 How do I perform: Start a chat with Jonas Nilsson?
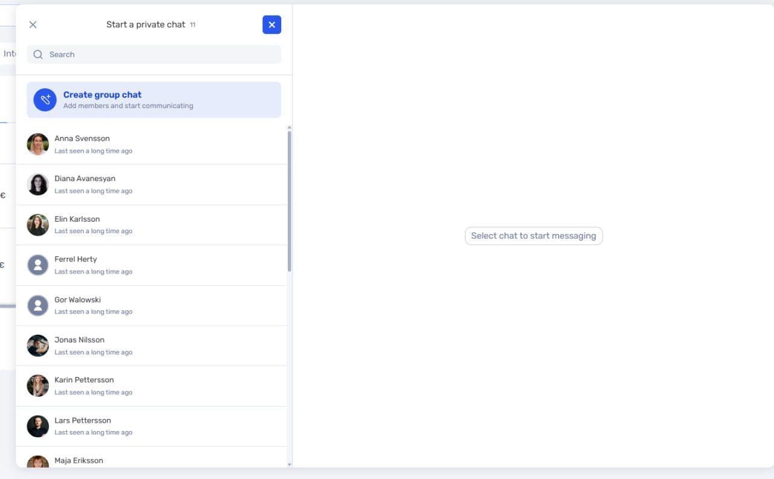151,346
